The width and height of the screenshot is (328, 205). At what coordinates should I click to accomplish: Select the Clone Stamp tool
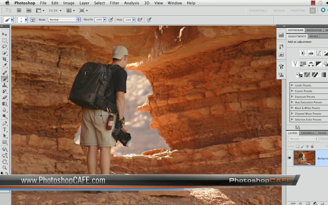click(x=4, y=85)
